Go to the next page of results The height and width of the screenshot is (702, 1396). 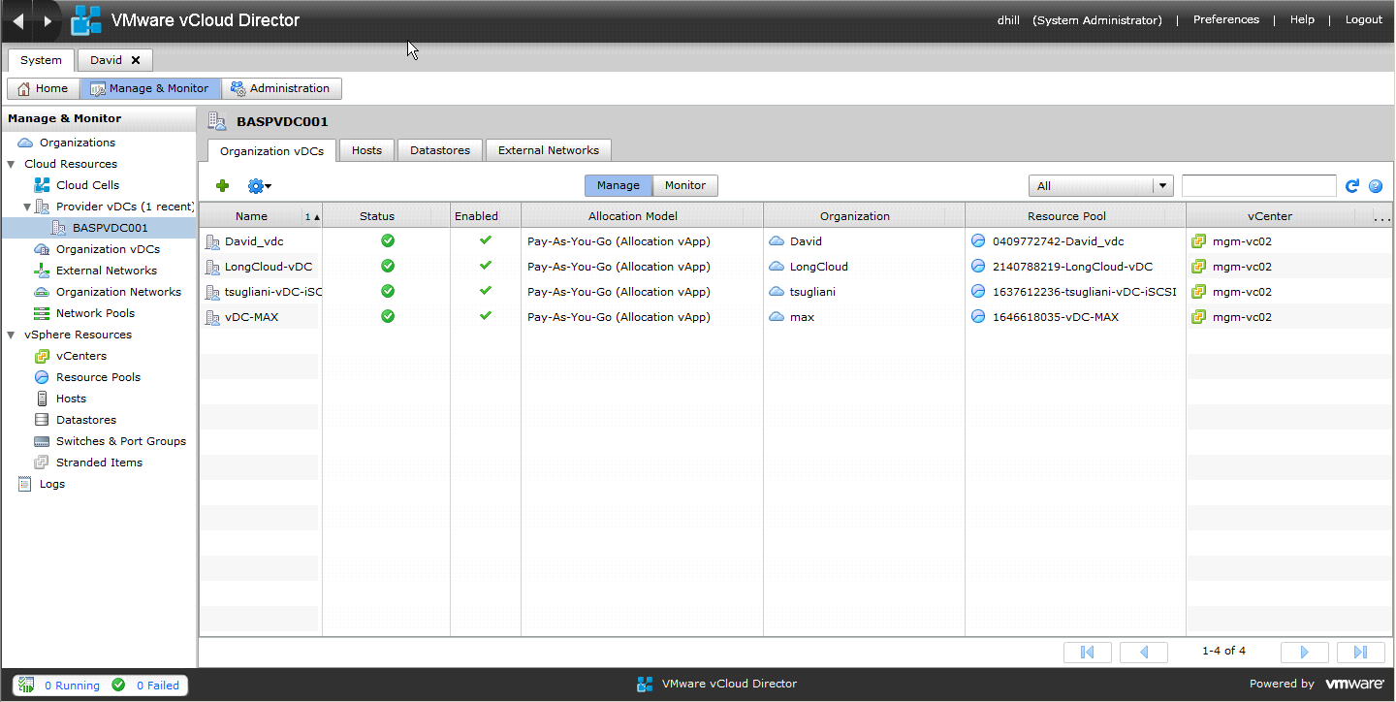point(1305,652)
